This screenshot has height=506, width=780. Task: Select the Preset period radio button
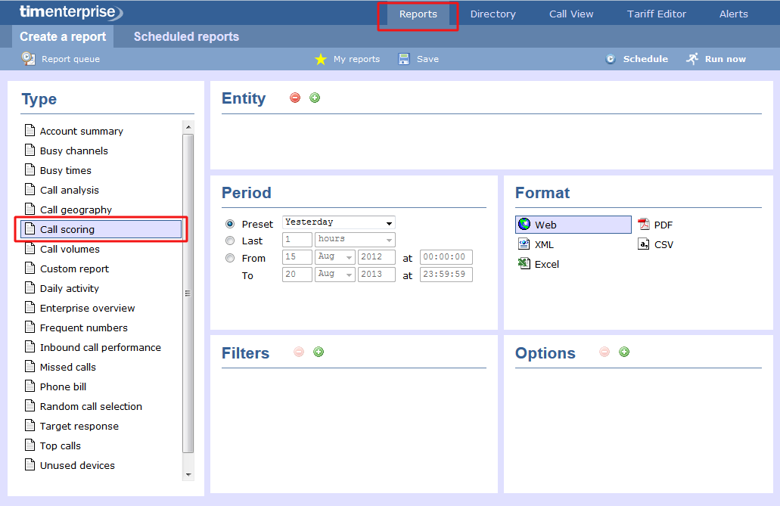[230, 224]
